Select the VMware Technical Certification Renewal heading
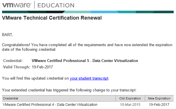 pyautogui.click(x=52, y=18)
